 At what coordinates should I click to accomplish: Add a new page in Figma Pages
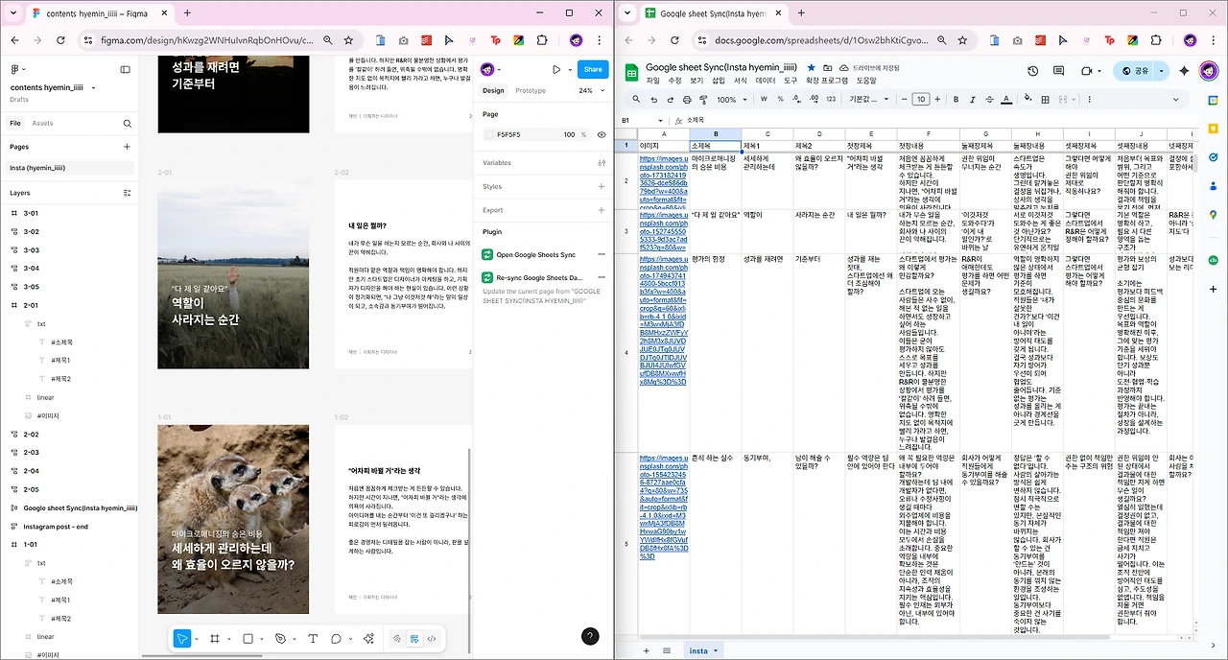click(x=127, y=147)
